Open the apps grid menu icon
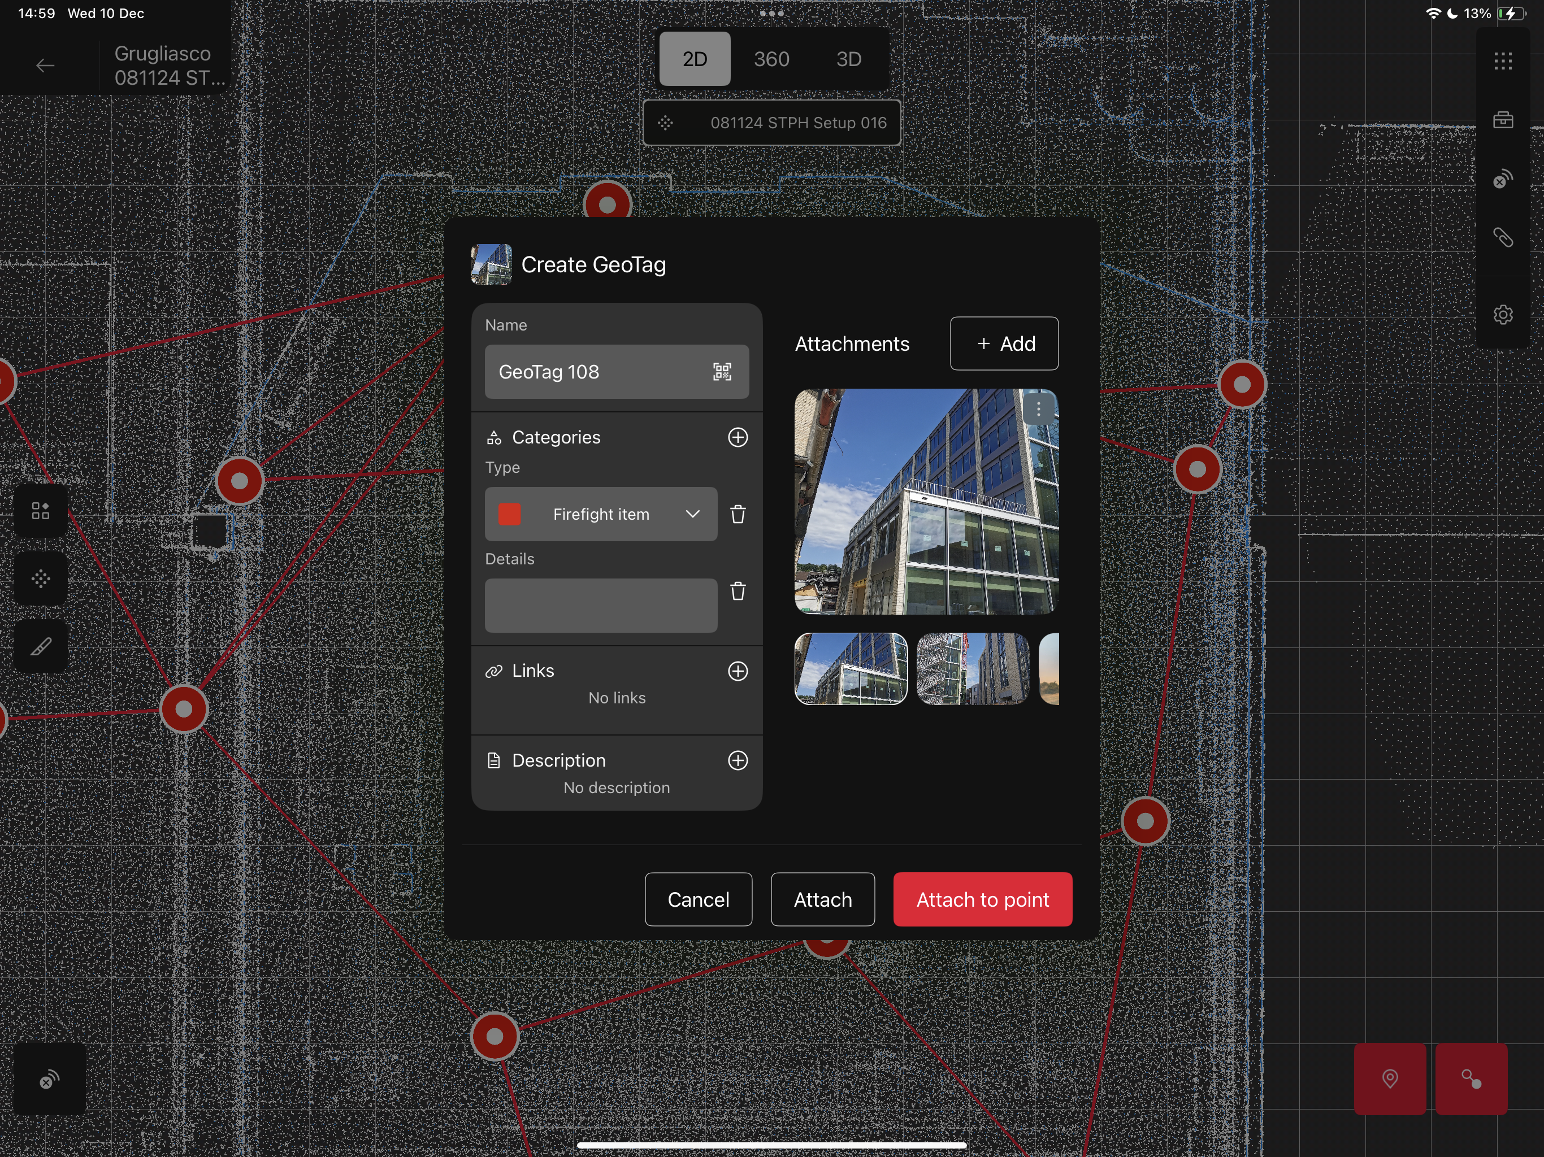Image resolution: width=1544 pixels, height=1157 pixels. coord(1502,60)
